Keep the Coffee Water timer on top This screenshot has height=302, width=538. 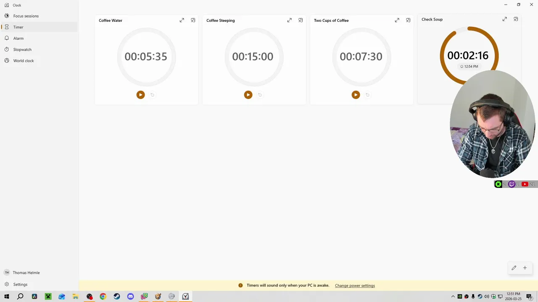pyautogui.click(x=193, y=20)
